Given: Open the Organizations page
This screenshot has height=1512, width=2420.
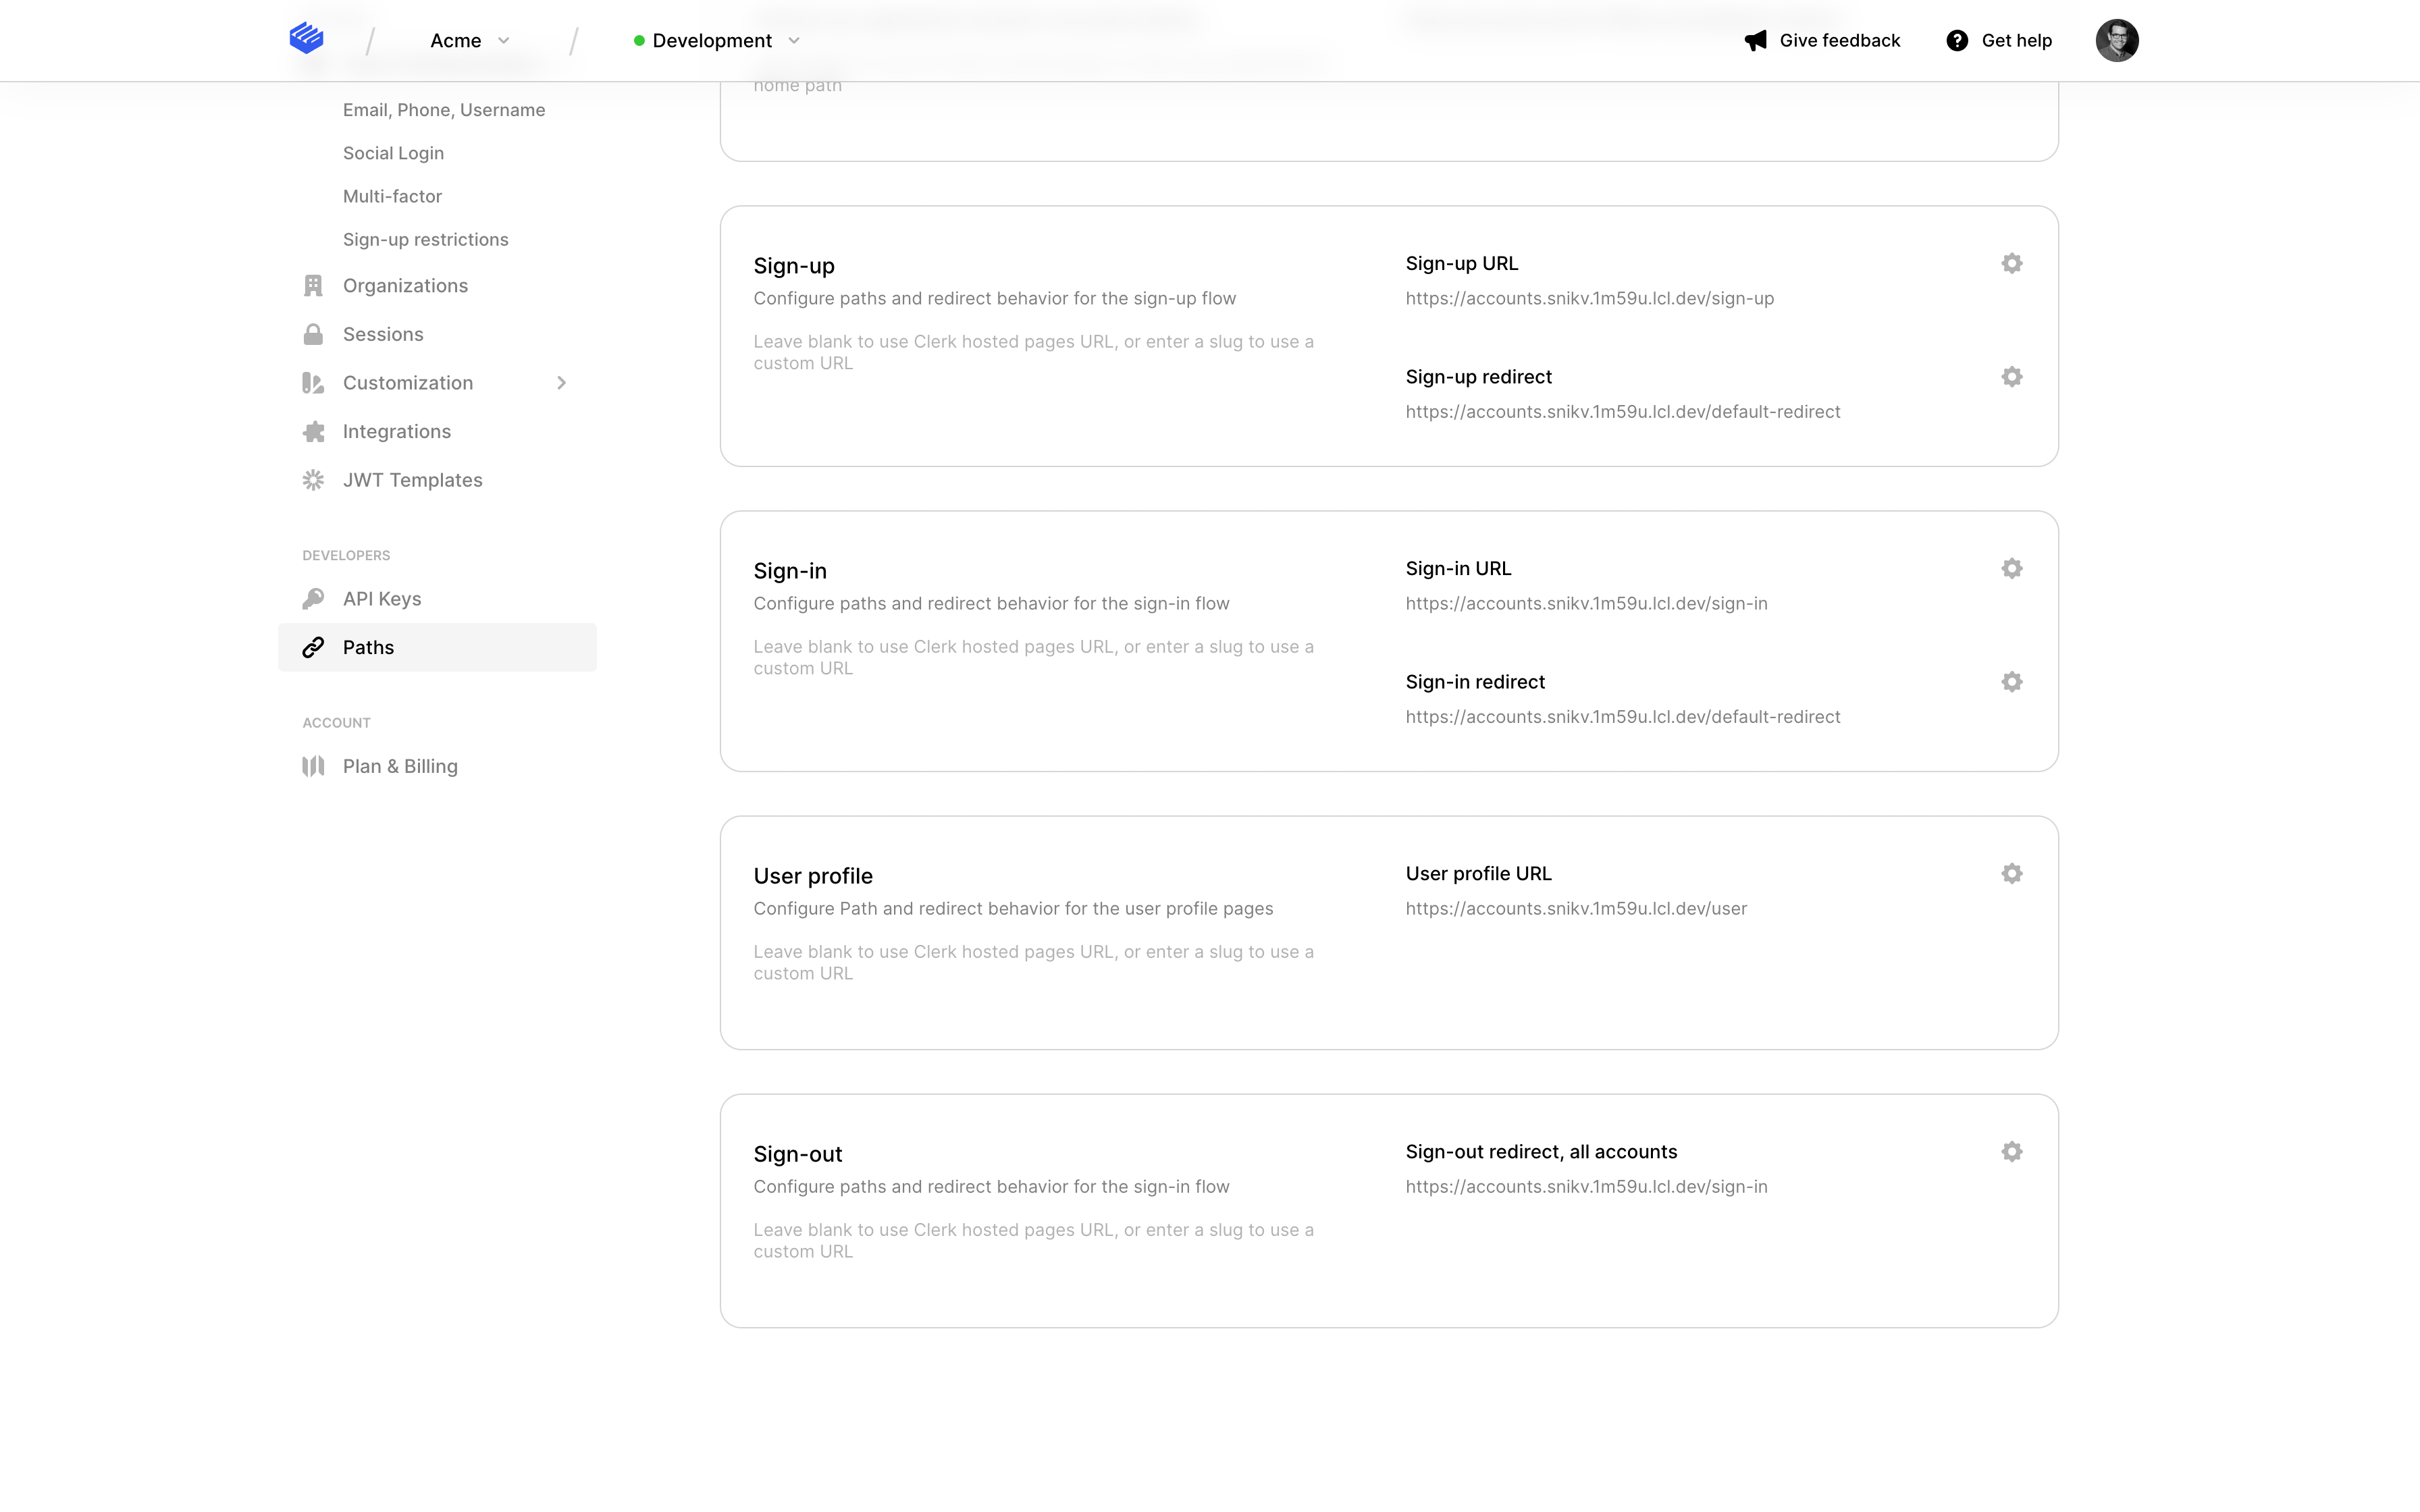Looking at the screenshot, I should [405, 286].
